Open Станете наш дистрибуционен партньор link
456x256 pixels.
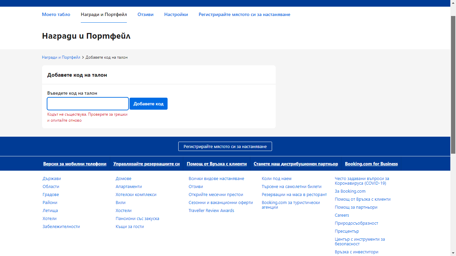point(296,164)
